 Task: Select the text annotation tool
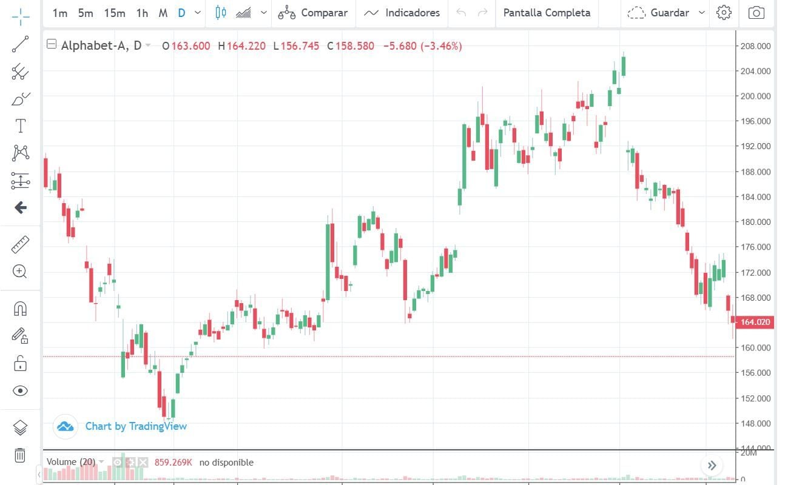(x=20, y=125)
